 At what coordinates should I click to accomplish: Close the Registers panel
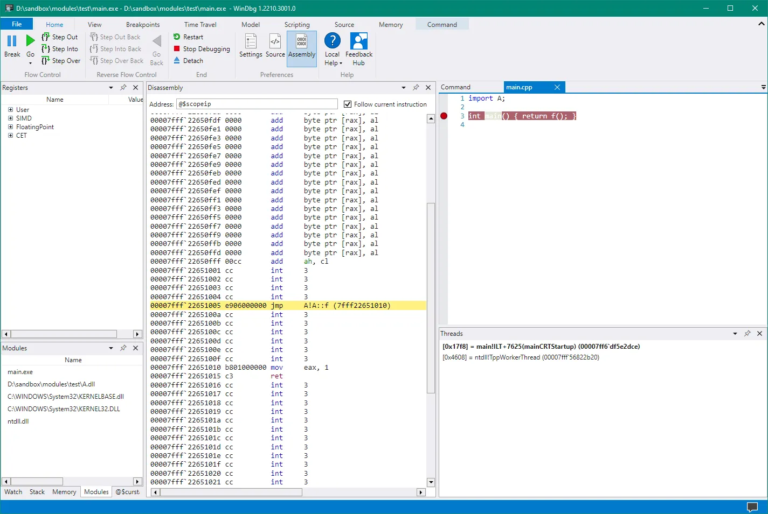[136, 87]
